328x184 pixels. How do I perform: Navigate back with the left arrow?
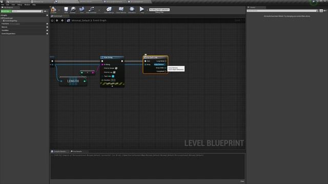click(57, 20)
